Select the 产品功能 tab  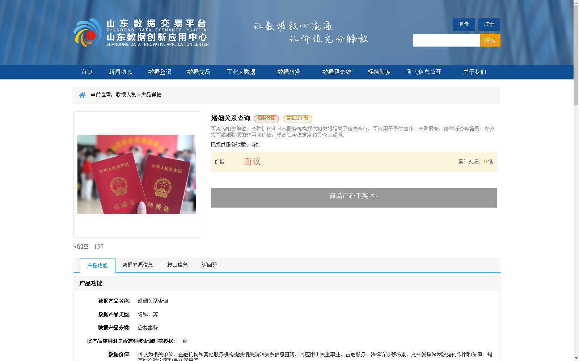(x=98, y=265)
